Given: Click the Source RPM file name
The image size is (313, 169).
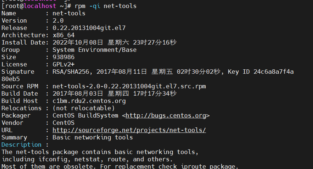Looking at the screenshot, I should click(x=129, y=86).
